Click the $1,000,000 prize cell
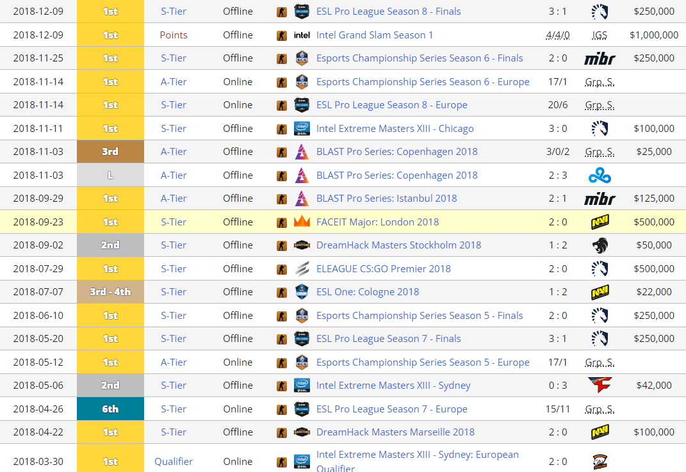The image size is (686, 472). click(653, 35)
